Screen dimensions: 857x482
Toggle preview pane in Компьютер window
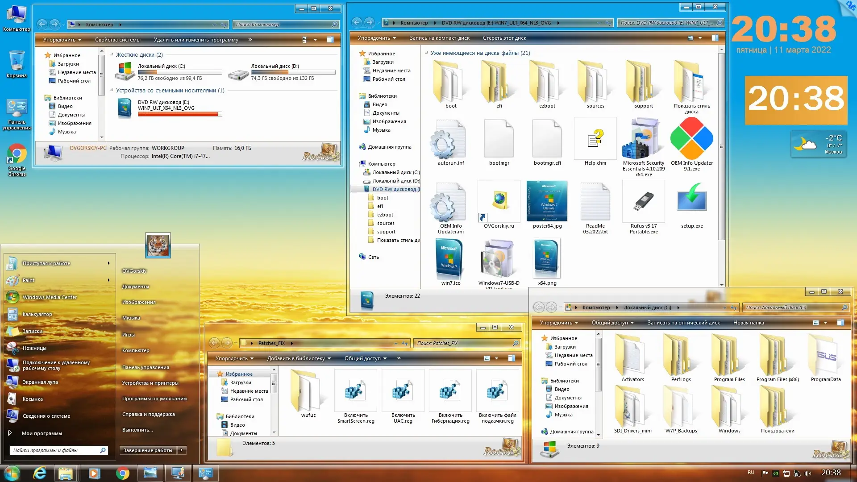point(330,40)
